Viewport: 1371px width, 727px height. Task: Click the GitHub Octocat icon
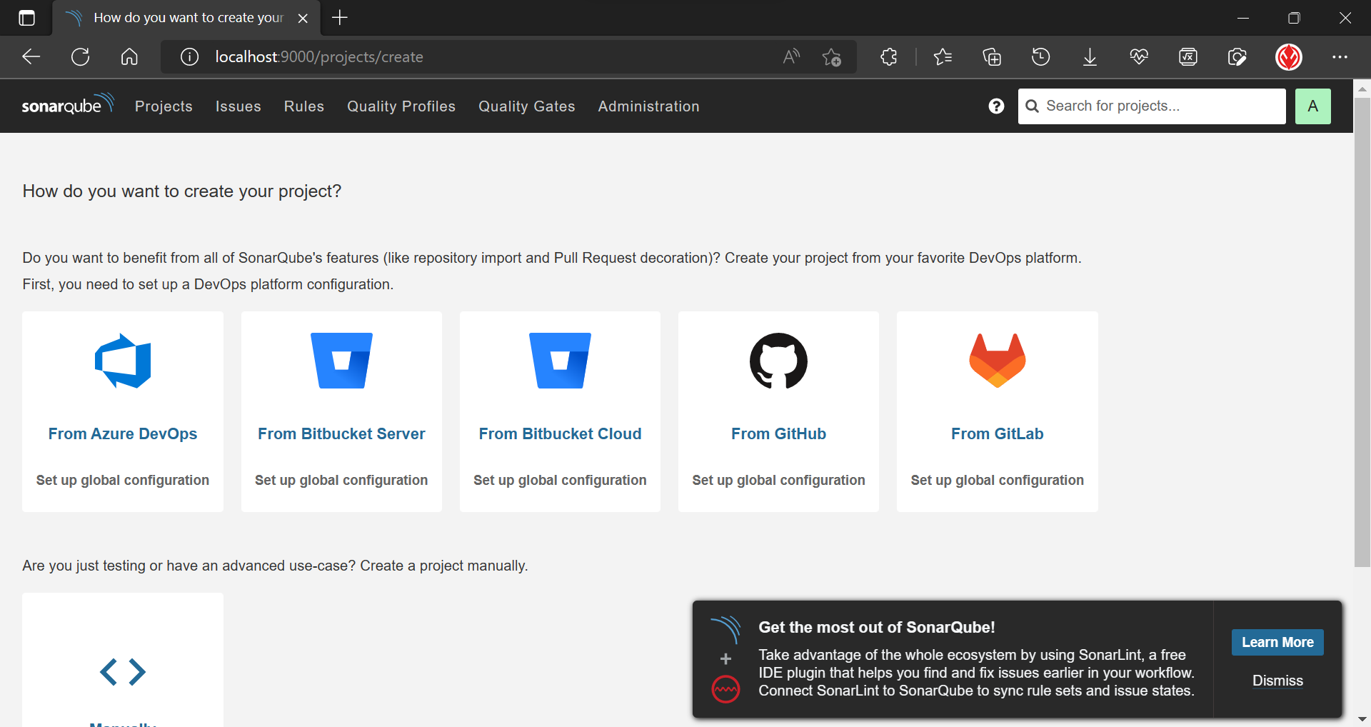tap(778, 361)
